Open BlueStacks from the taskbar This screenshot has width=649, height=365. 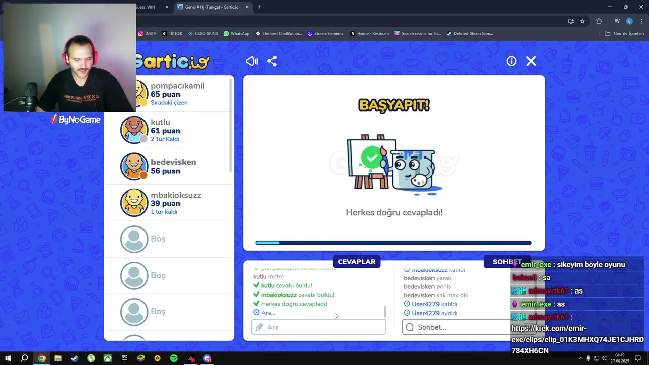point(141,358)
